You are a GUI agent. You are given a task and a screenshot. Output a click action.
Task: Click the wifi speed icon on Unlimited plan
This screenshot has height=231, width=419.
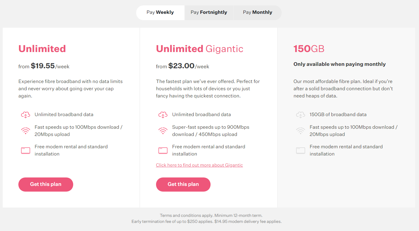pyautogui.click(x=26, y=131)
